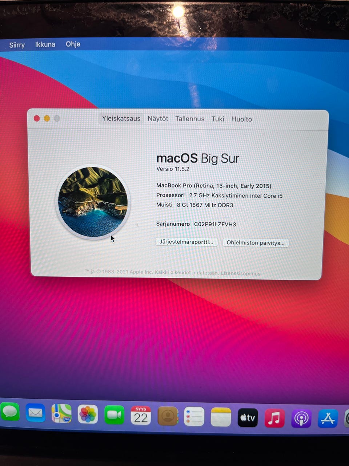This screenshot has height=466, width=349.
Task: Close the About This Mac window
Action: pyautogui.click(x=37, y=118)
